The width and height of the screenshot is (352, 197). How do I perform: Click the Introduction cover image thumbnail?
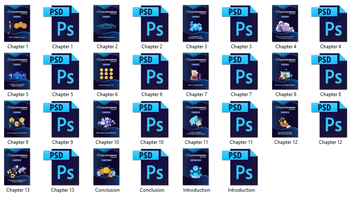pyautogui.click(x=196, y=167)
